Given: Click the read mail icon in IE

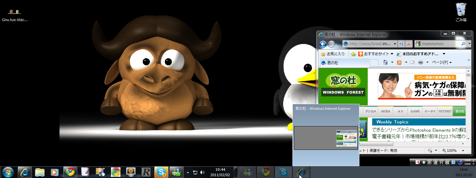Looking at the screenshot, I should pos(412,62).
